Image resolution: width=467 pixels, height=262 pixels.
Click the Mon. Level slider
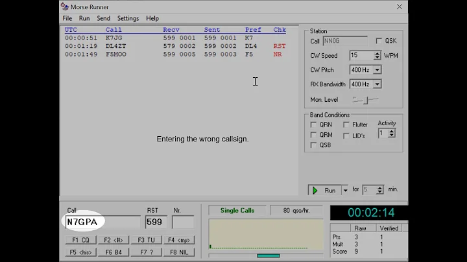pyautogui.click(x=365, y=100)
